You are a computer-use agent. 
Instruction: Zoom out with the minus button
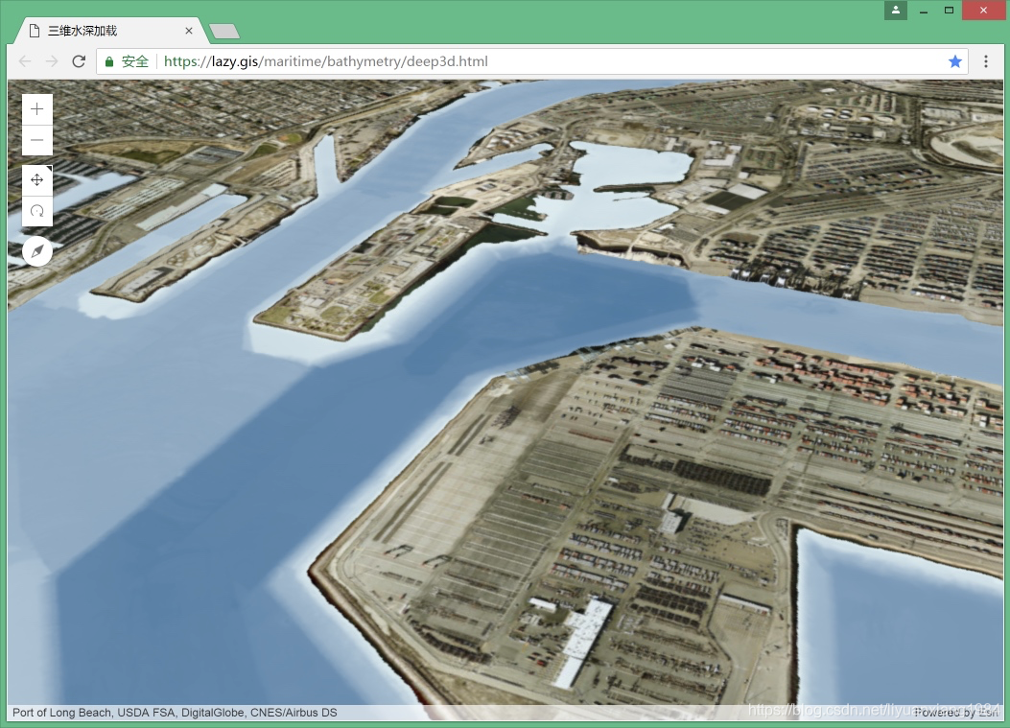click(x=37, y=140)
